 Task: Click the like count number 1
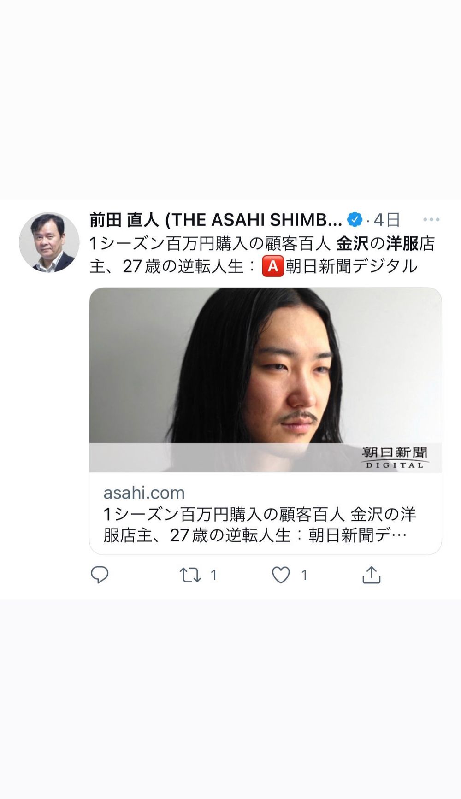point(304,575)
